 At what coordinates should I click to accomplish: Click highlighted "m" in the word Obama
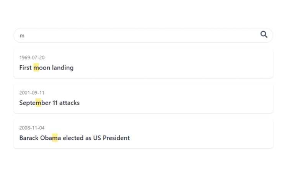click(x=55, y=138)
